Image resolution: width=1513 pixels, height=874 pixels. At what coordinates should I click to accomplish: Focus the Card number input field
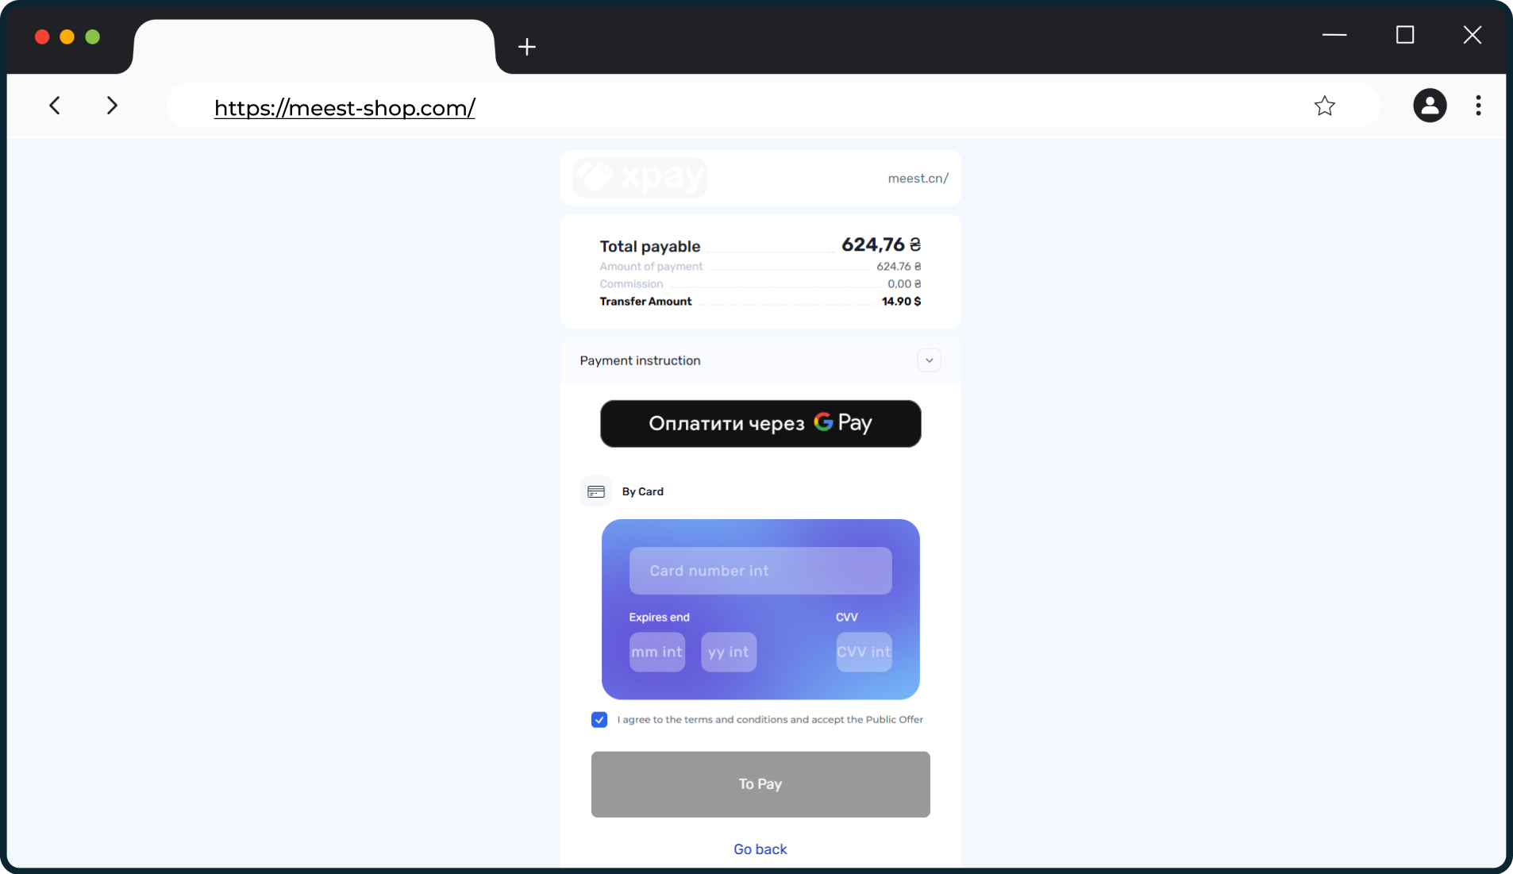[x=760, y=571]
